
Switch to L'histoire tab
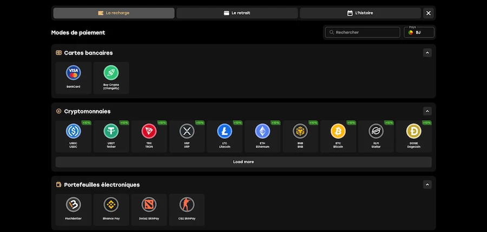pyautogui.click(x=360, y=13)
